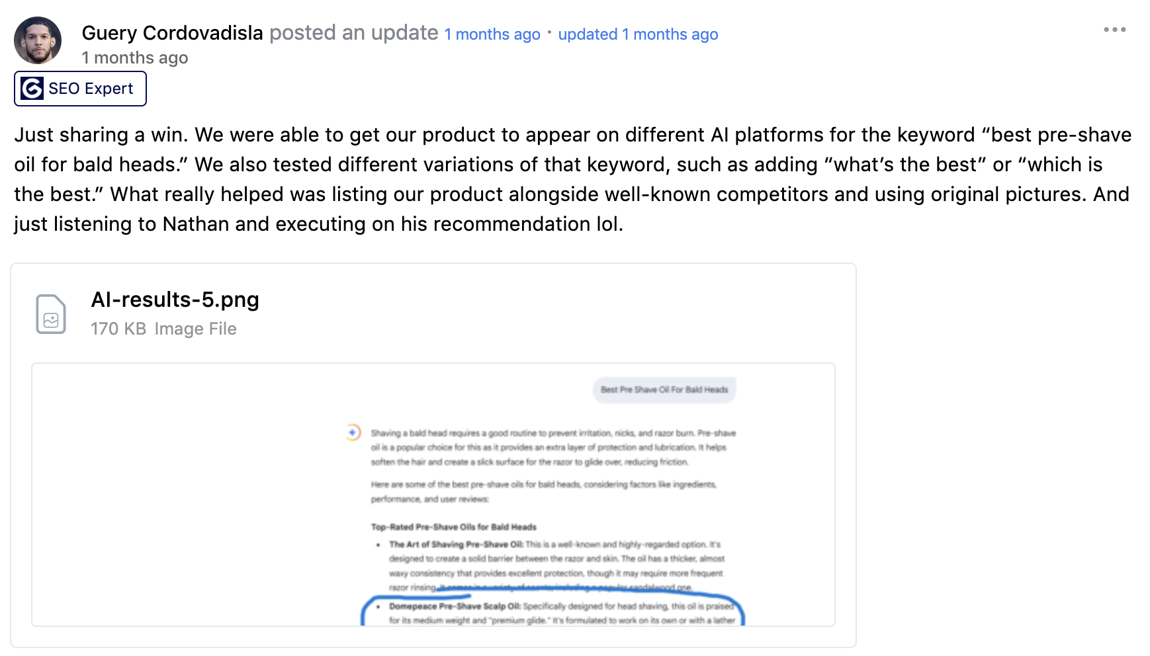Open the three-dot post options menu
The width and height of the screenshot is (1150, 656).
point(1114,30)
